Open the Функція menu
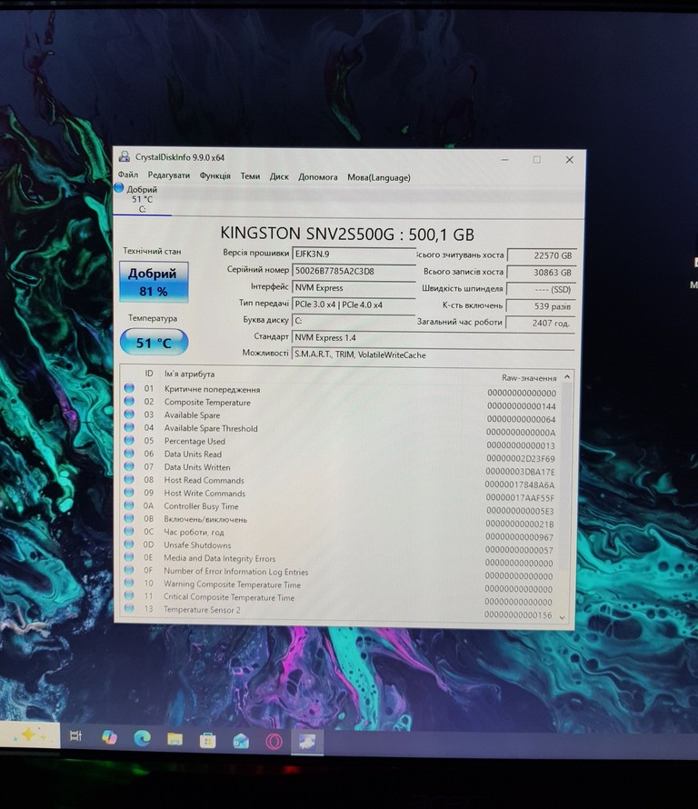The image size is (698, 809). [215, 176]
